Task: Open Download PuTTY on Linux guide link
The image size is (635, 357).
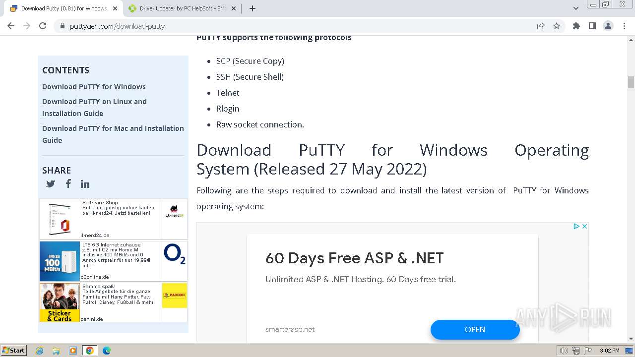Action: pos(94,108)
